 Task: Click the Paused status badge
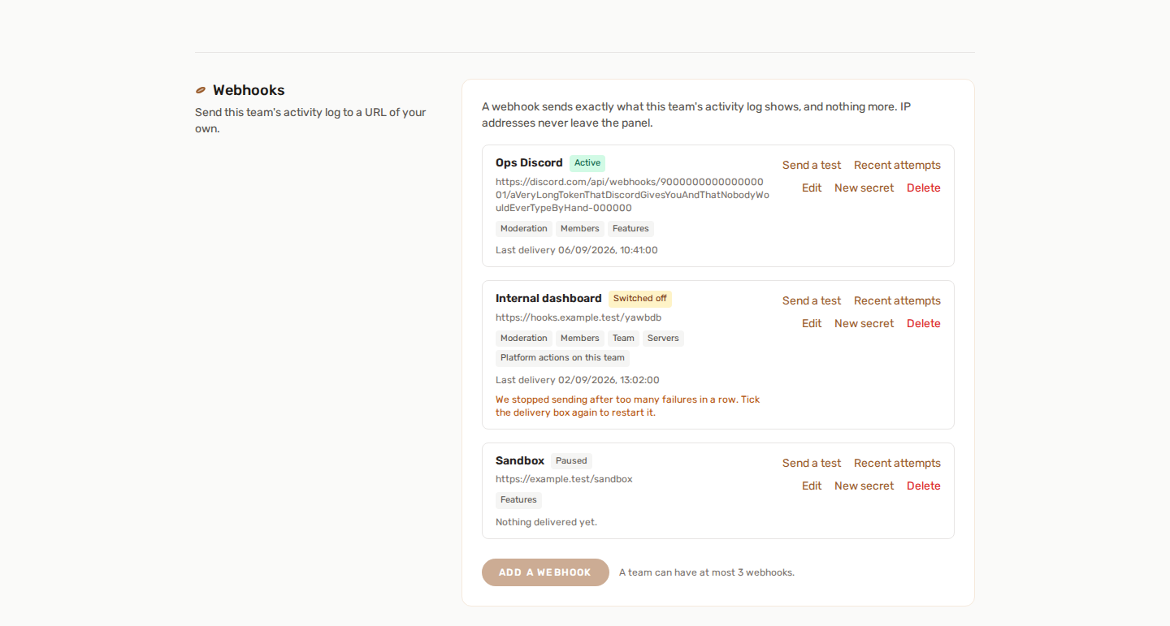[x=571, y=461]
